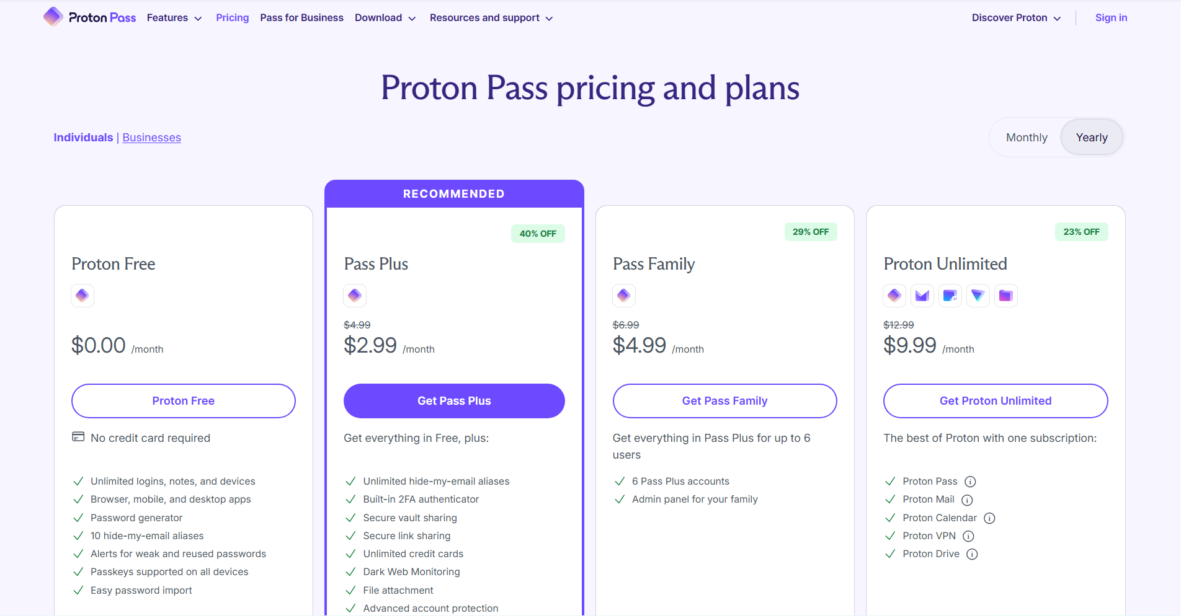
Task: Click the Proton Drive icon in Proton Unlimited
Action: (x=1005, y=296)
